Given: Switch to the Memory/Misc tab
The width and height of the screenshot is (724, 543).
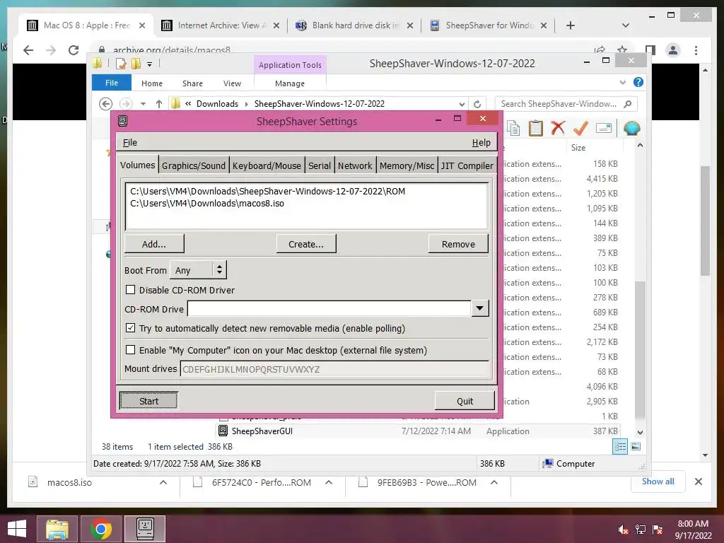Looking at the screenshot, I should click(x=407, y=165).
